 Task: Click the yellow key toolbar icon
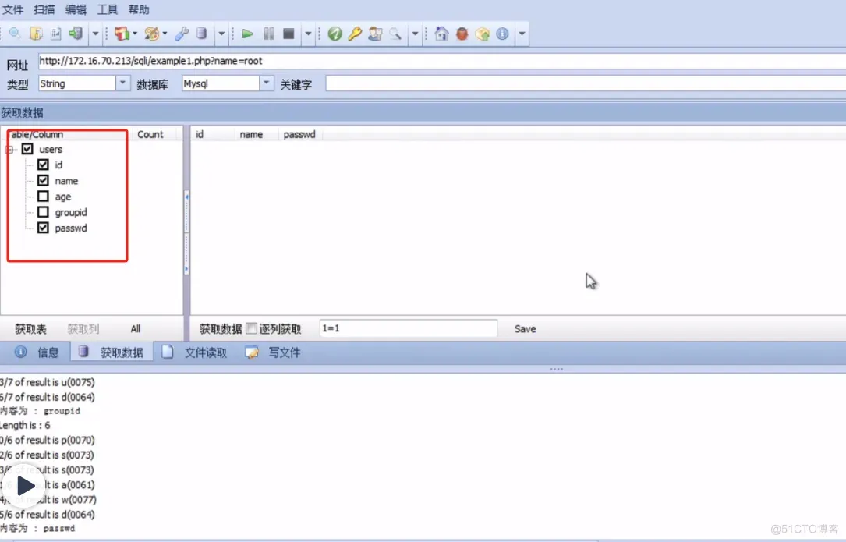pos(355,34)
